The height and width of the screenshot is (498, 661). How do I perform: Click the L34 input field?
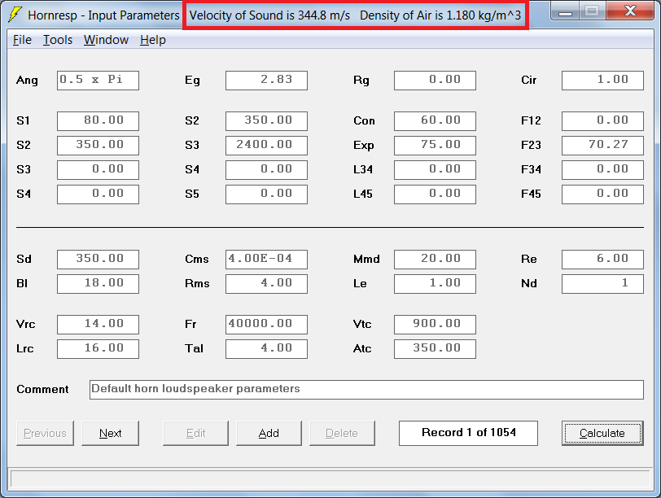pos(435,170)
